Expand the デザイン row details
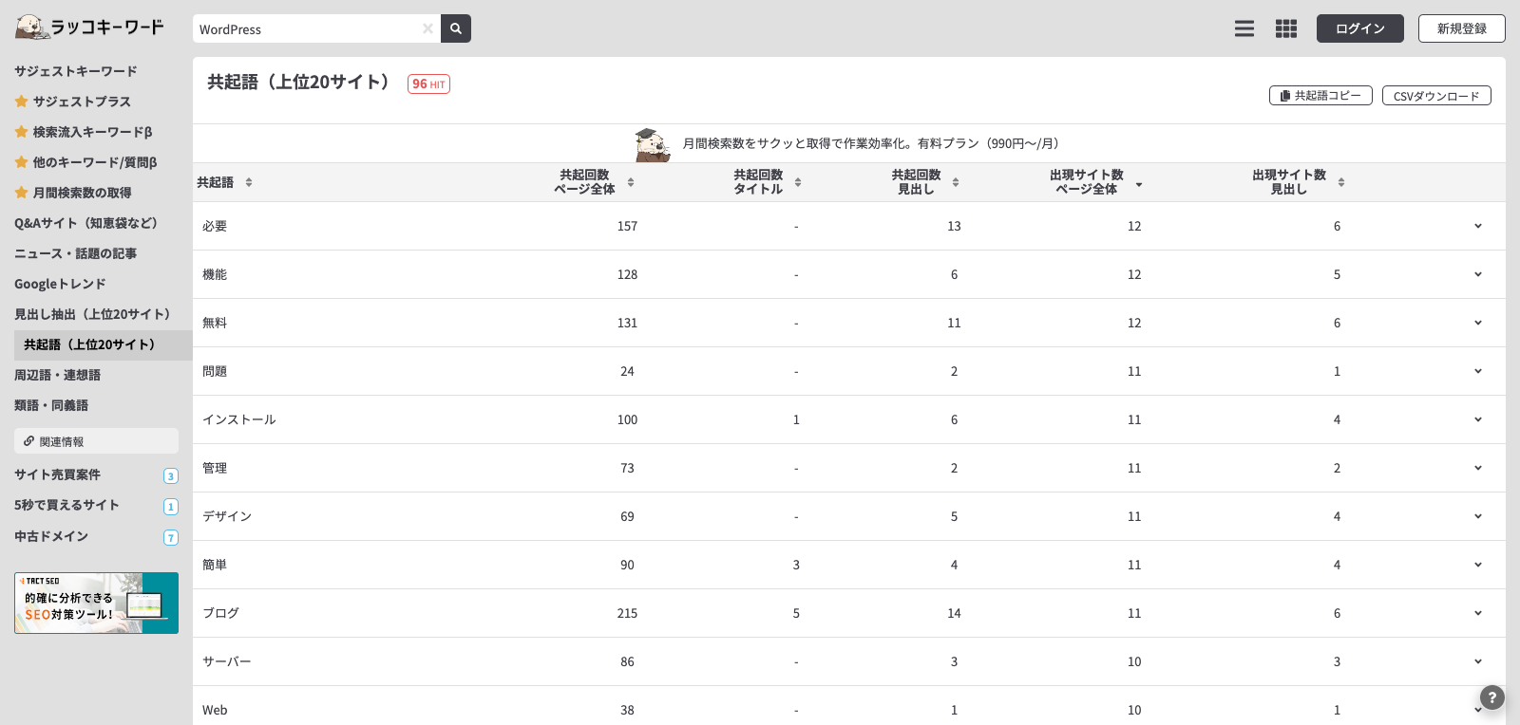The height and width of the screenshot is (725, 1520). [1478, 516]
